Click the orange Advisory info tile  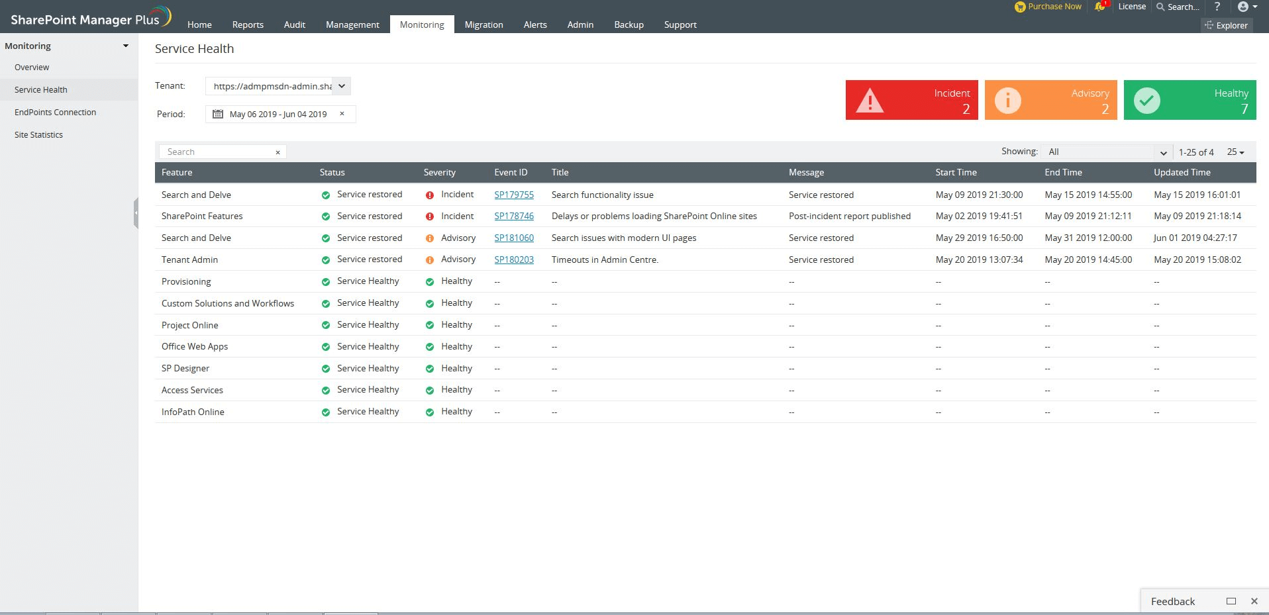pyautogui.click(x=1050, y=100)
